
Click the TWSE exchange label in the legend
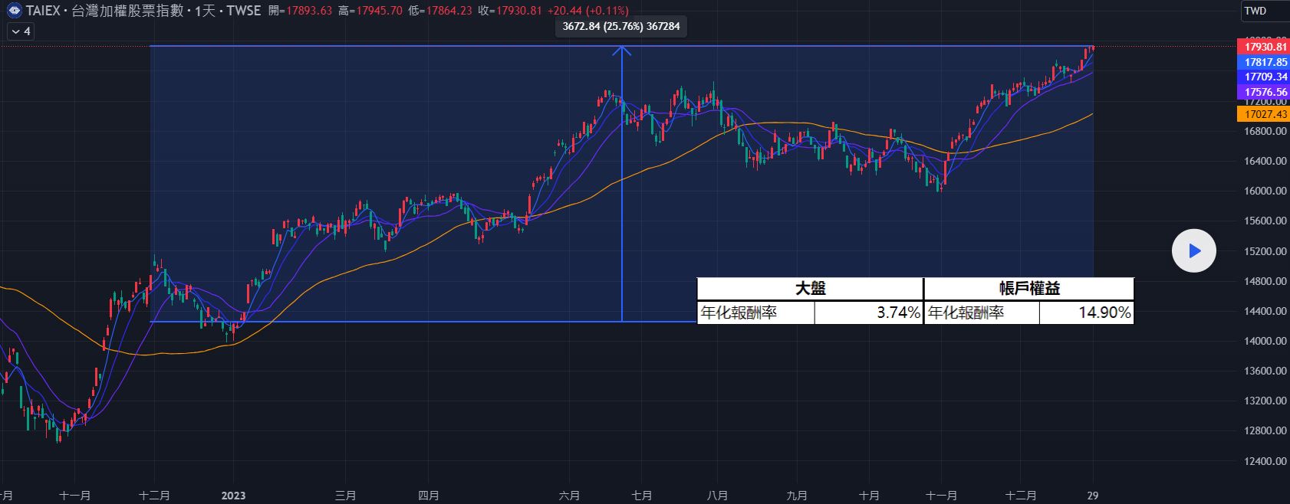coord(244,11)
